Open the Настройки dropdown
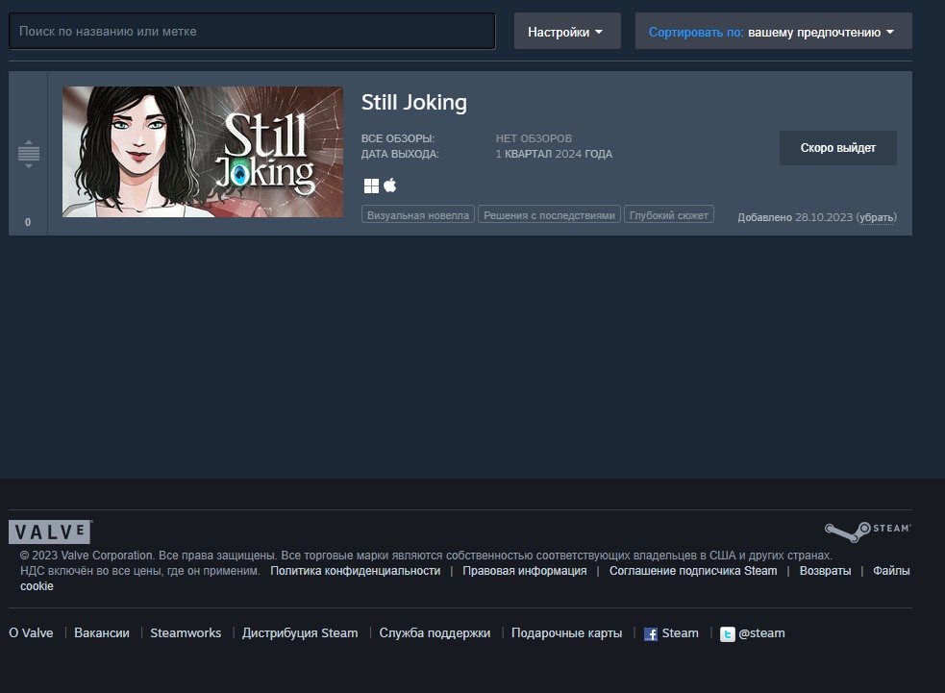 (567, 32)
